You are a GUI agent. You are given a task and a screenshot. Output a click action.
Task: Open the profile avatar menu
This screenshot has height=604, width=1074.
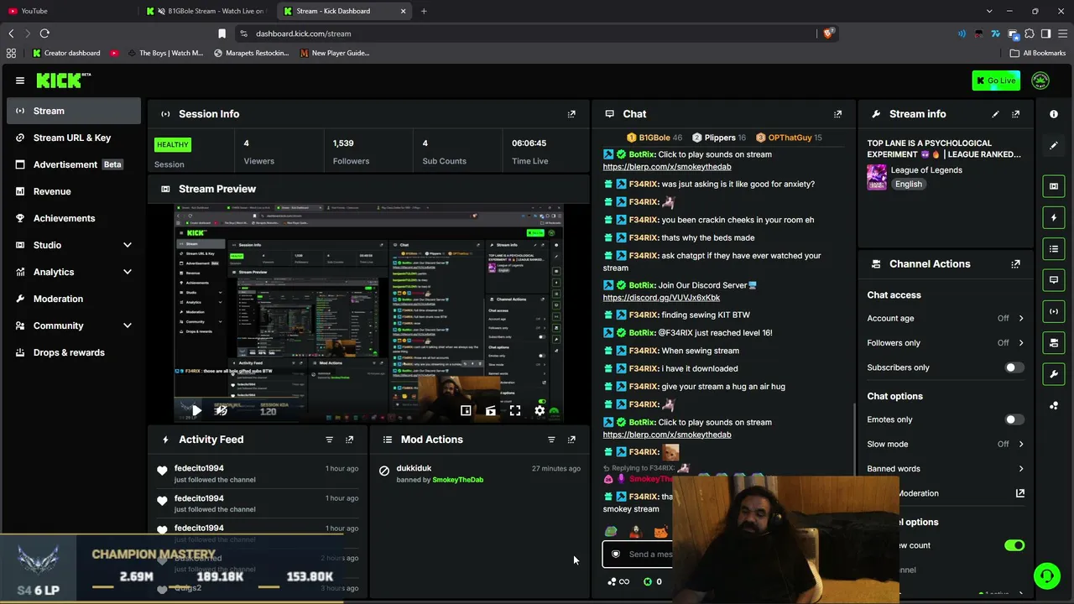point(1040,81)
